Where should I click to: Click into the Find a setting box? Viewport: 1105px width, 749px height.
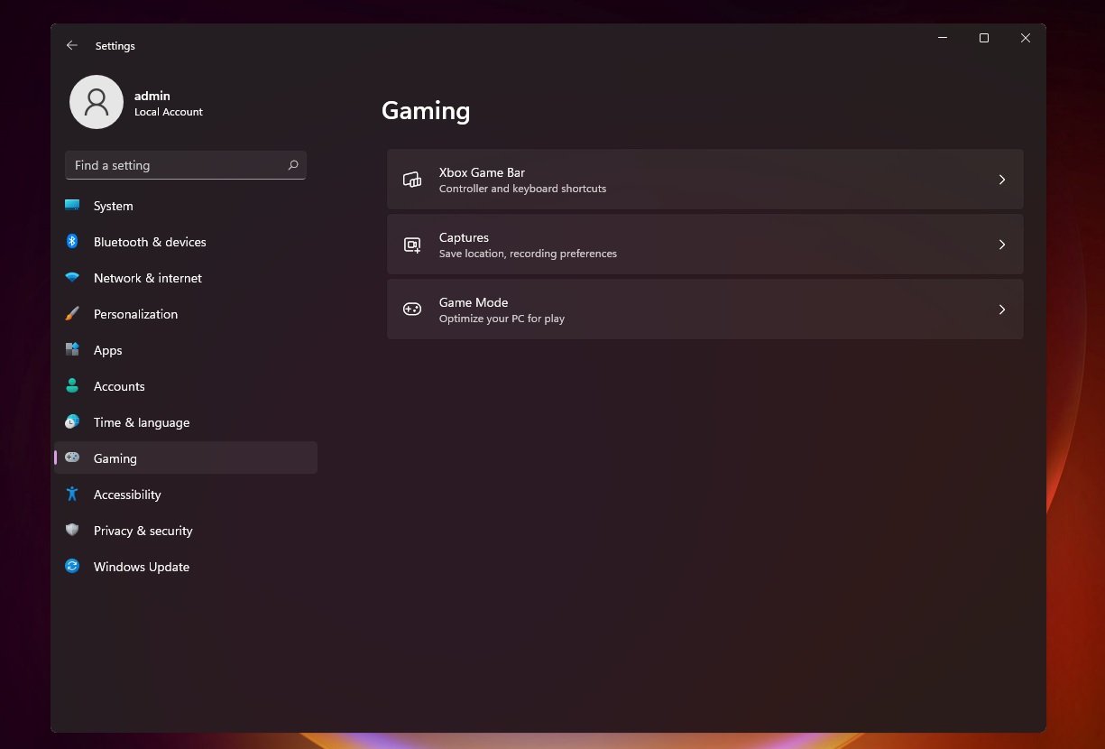186,165
